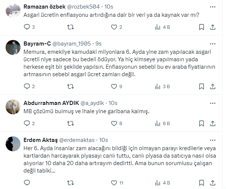Open Erdem Aktaş profile name link
The width and height of the screenshot is (226, 189).
pyautogui.click(x=39, y=140)
